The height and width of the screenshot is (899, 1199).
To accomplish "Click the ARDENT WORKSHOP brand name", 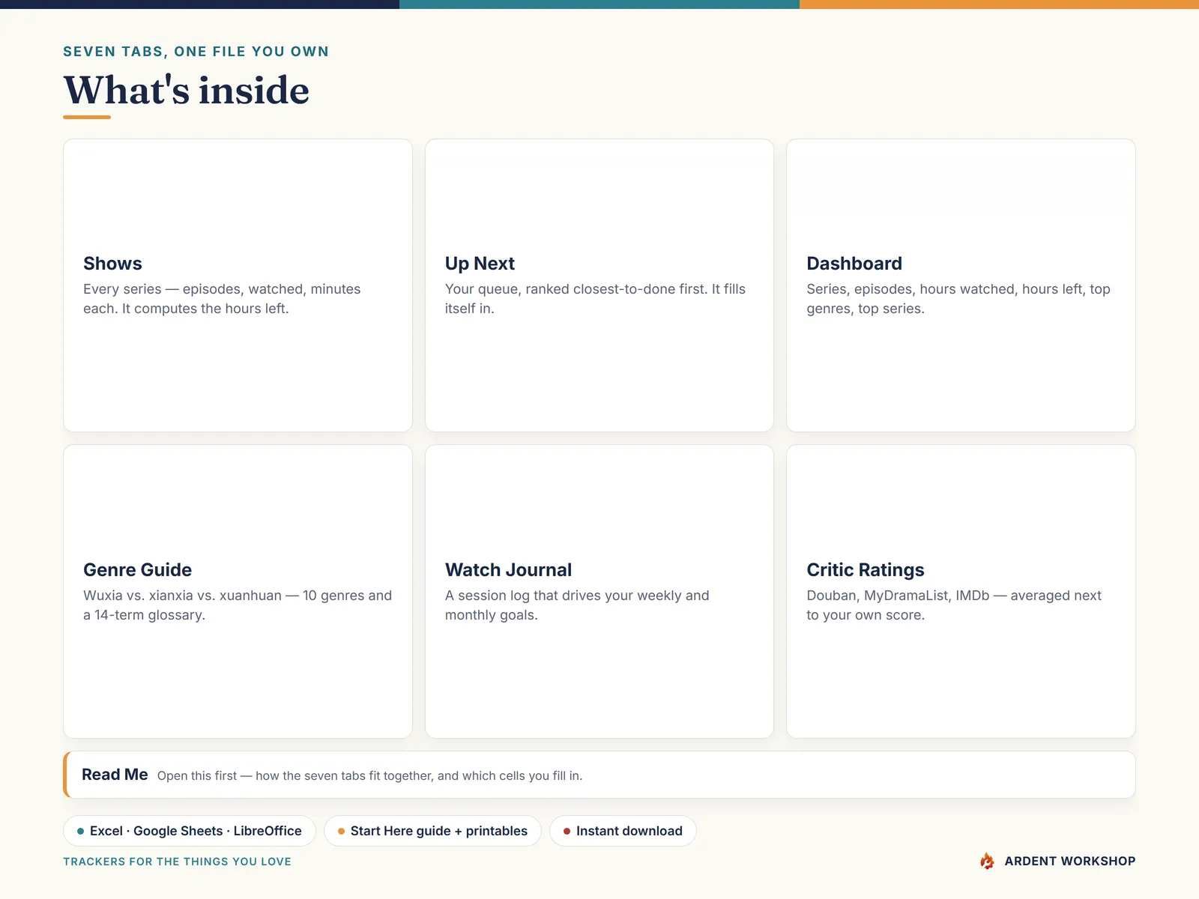I will point(1070,861).
